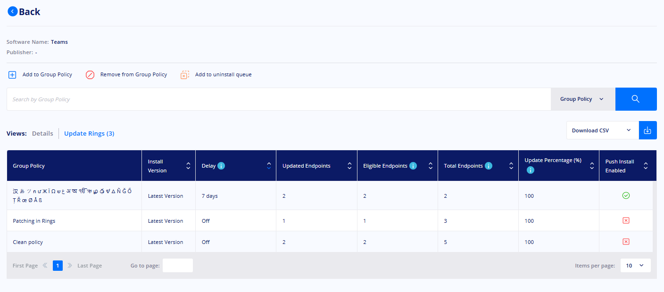Sort by Update Percentage column arrows
The width and height of the screenshot is (664, 292).
tap(592, 166)
